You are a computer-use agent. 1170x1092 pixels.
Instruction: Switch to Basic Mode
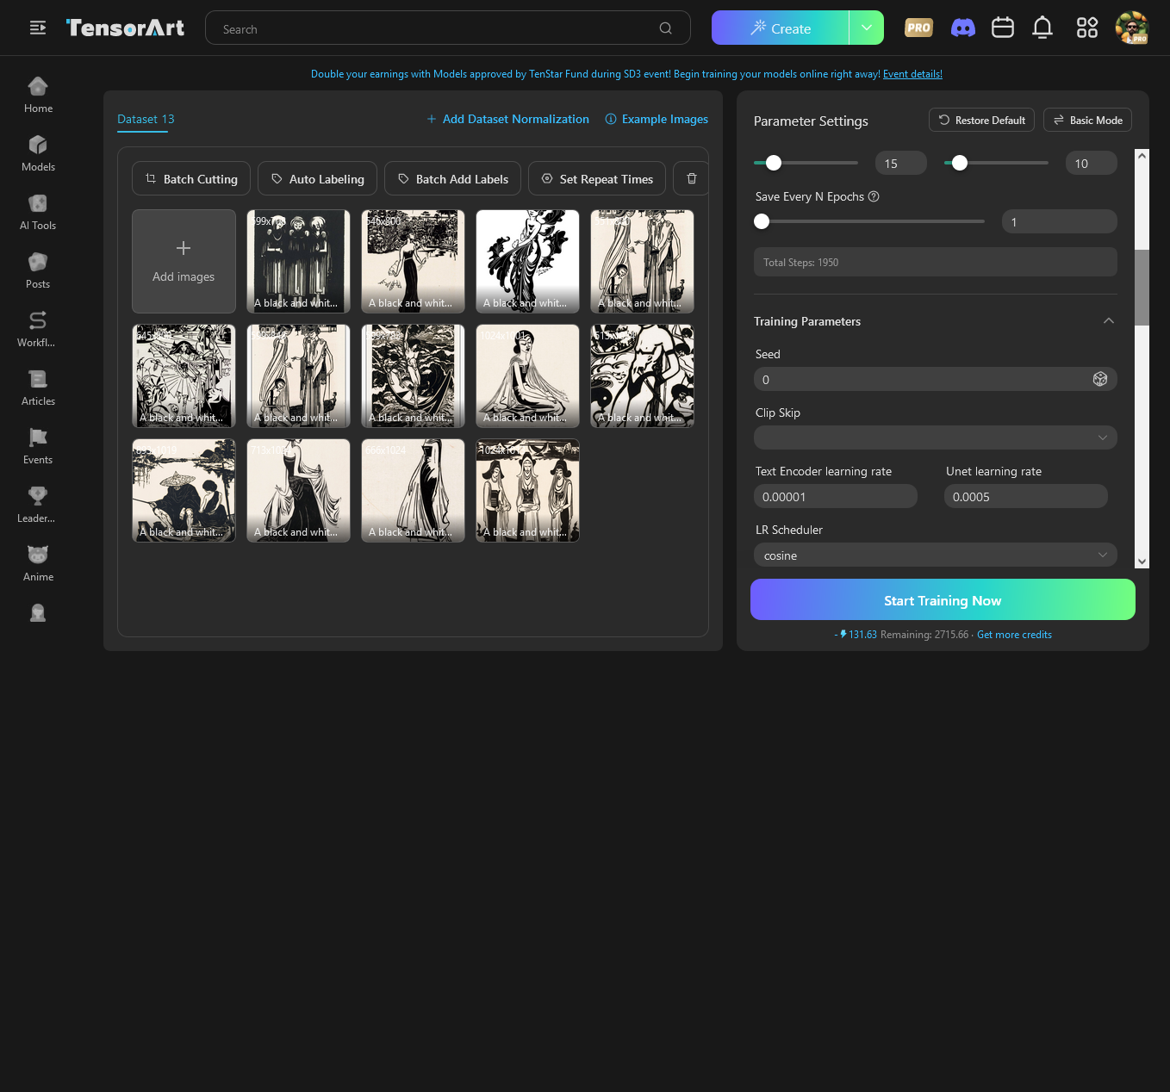click(x=1087, y=121)
